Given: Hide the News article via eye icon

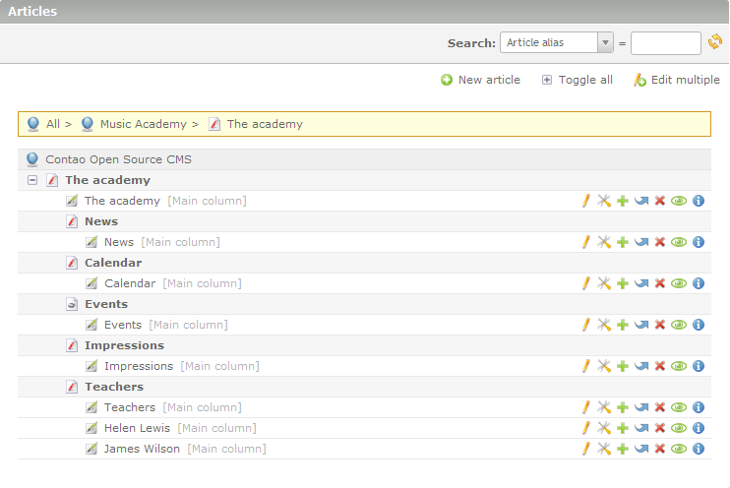Looking at the screenshot, I should [x=679, y=242].
